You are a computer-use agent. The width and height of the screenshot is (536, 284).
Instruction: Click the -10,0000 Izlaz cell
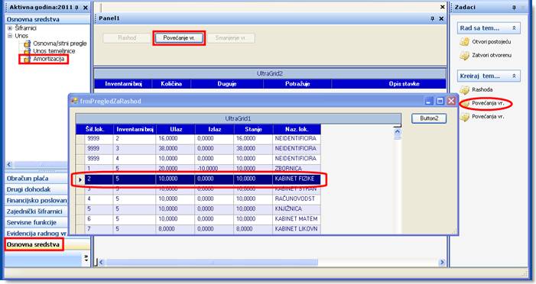[215, 169]
